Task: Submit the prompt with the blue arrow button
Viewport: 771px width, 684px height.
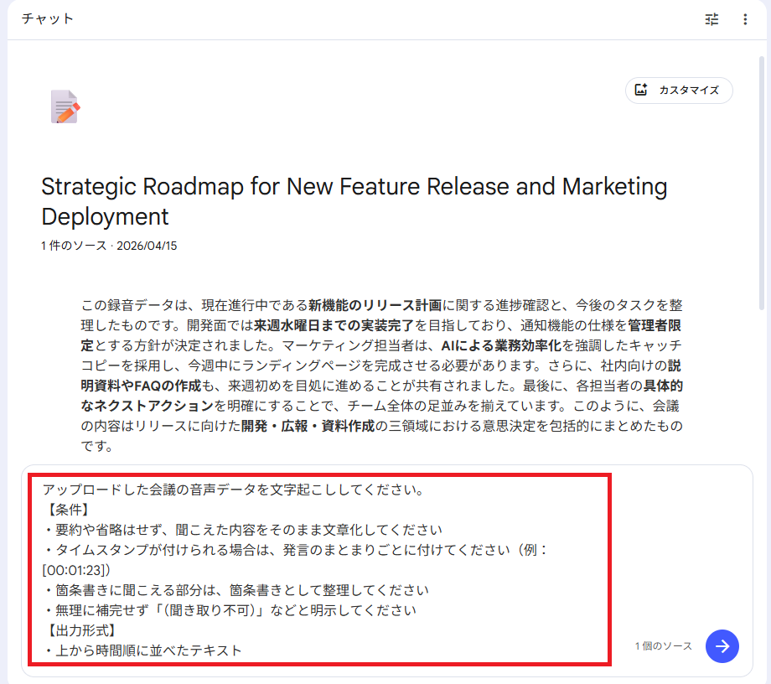Action: point(722,645)
